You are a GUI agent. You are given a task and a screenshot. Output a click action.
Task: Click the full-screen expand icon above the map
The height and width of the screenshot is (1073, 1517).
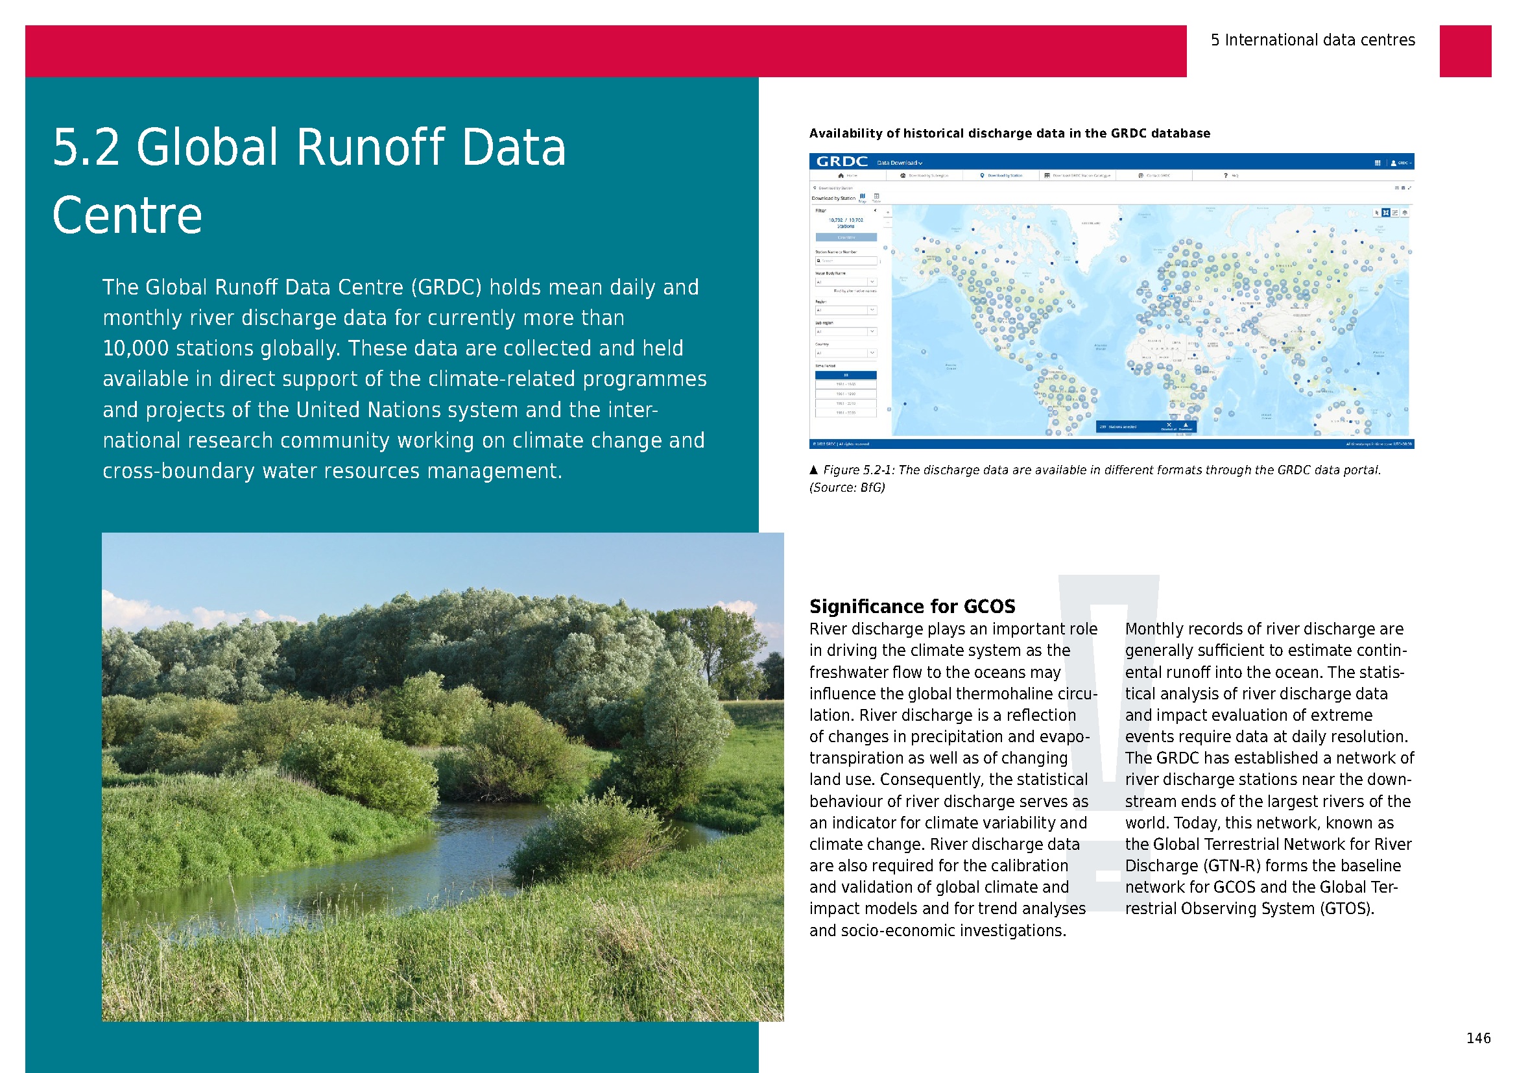(1409, 187)
